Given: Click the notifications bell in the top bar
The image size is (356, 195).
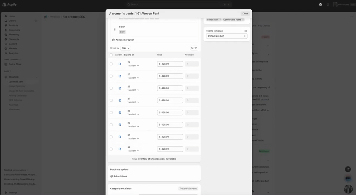Looking at the screenshot, I should tap(328, 4).
